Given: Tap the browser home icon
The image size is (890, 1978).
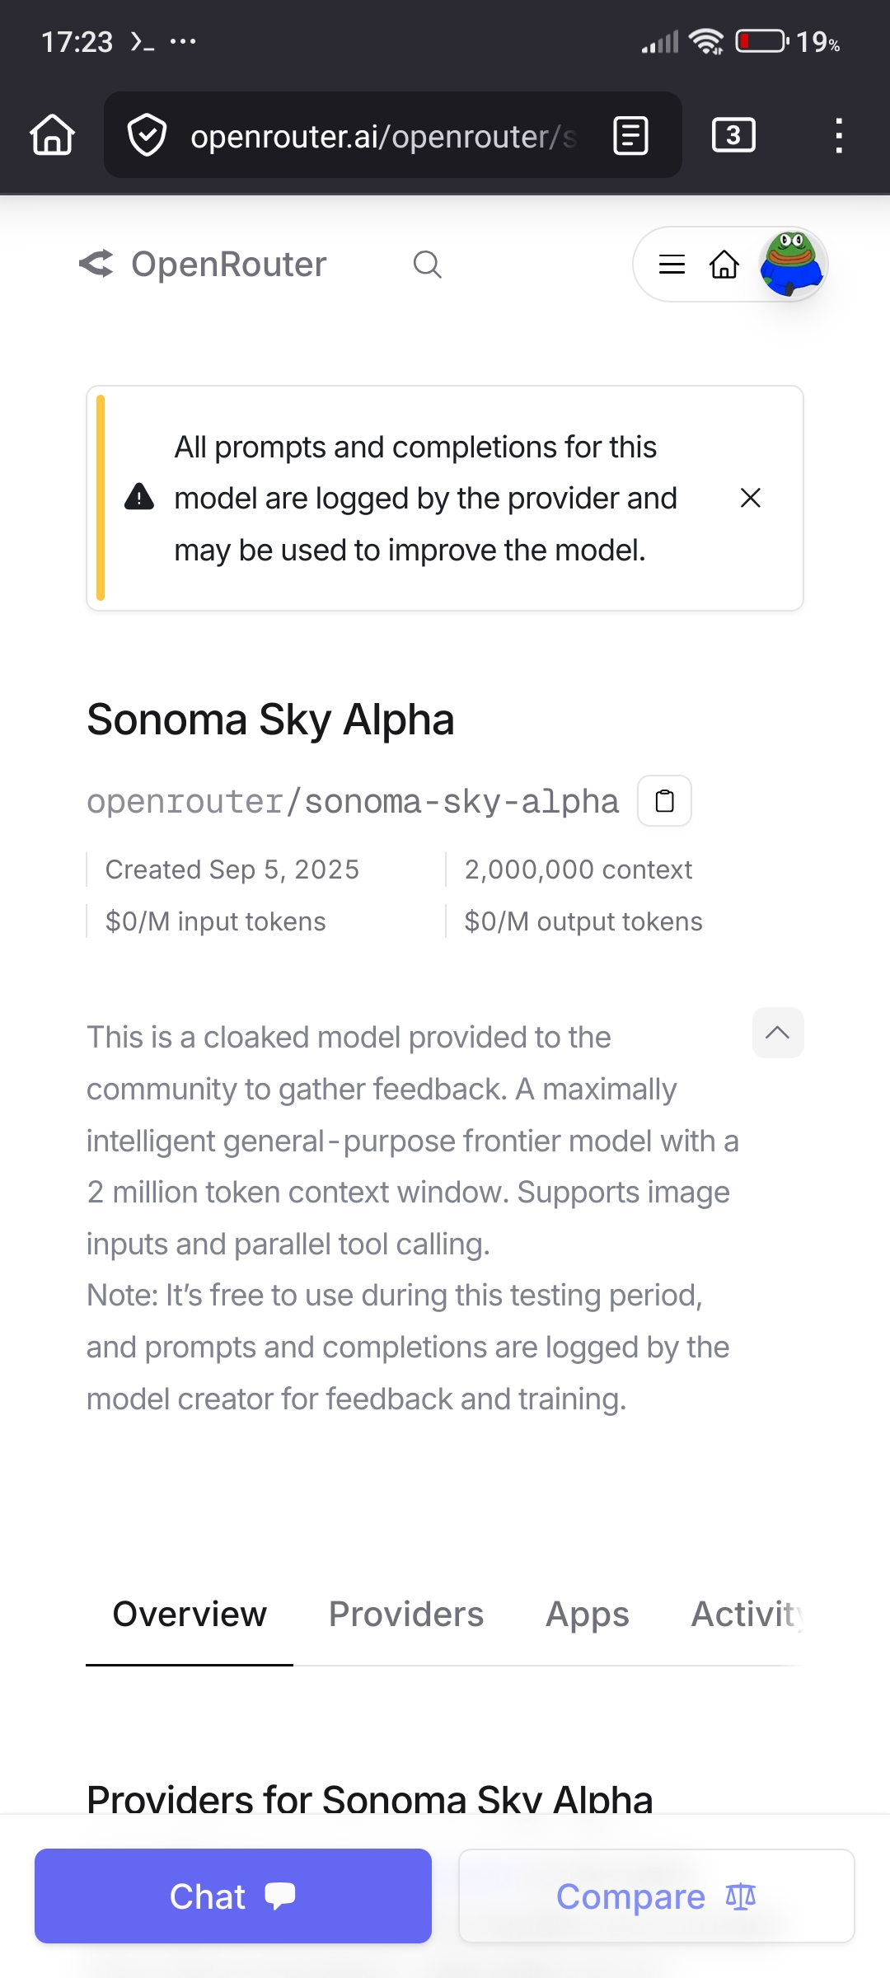Looking at the screenshot, I should point(53,135).
